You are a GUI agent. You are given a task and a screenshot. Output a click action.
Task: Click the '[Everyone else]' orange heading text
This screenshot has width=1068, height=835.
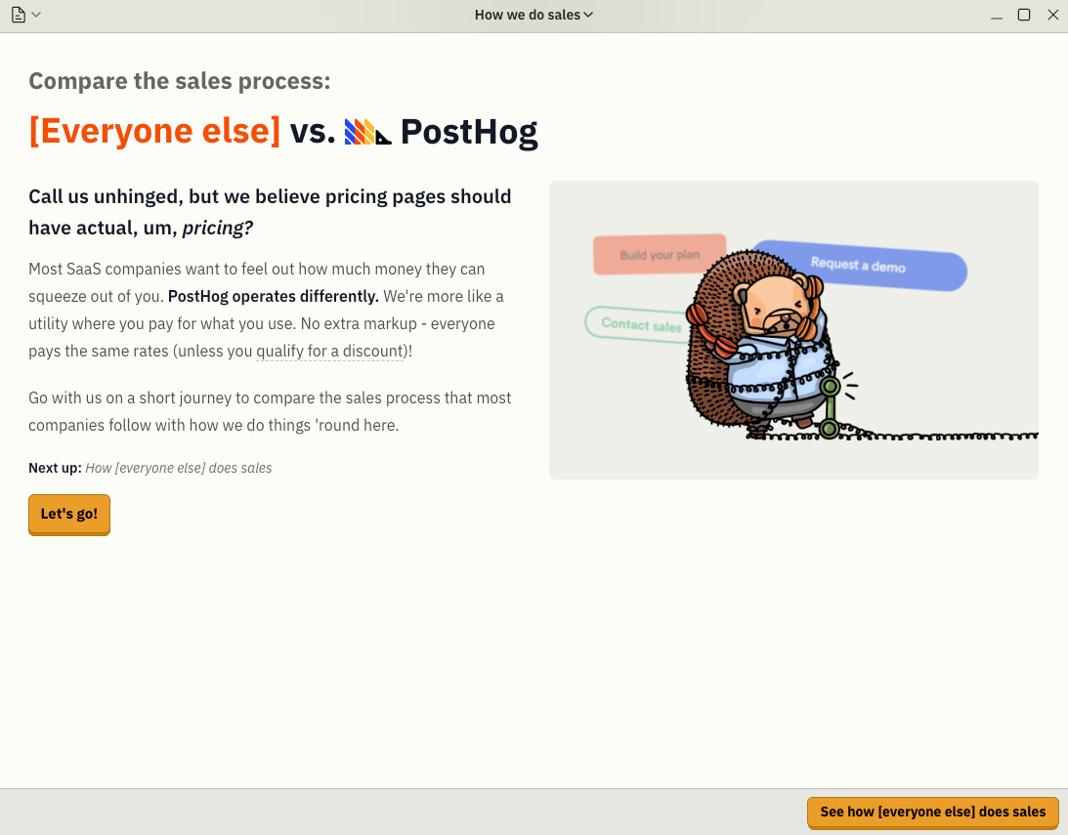[154, 131]
